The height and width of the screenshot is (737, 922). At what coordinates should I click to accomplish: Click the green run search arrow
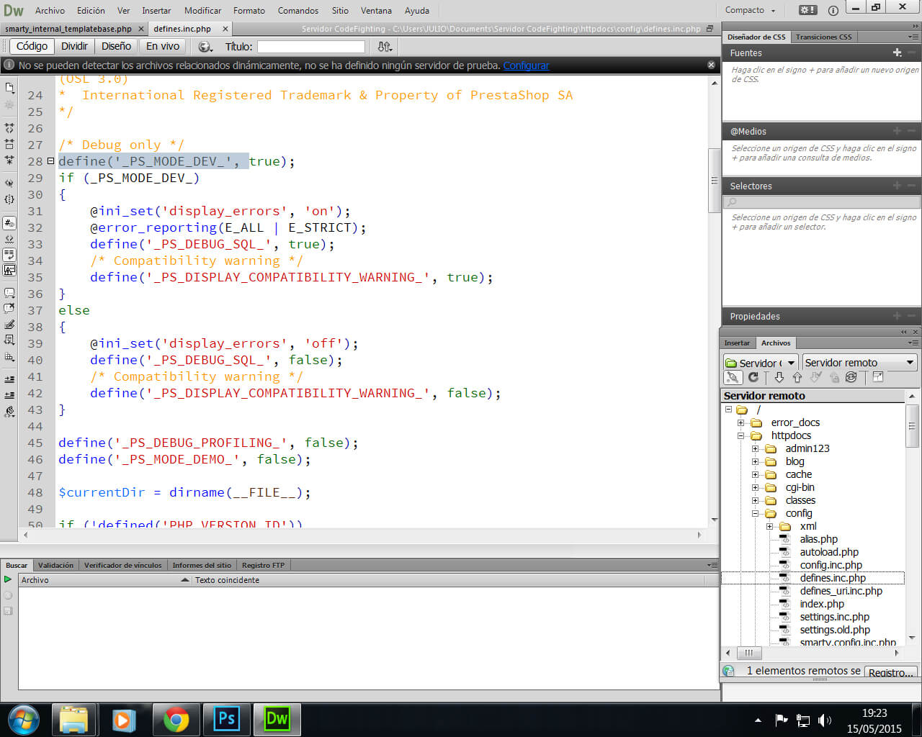tap(8, 579)
